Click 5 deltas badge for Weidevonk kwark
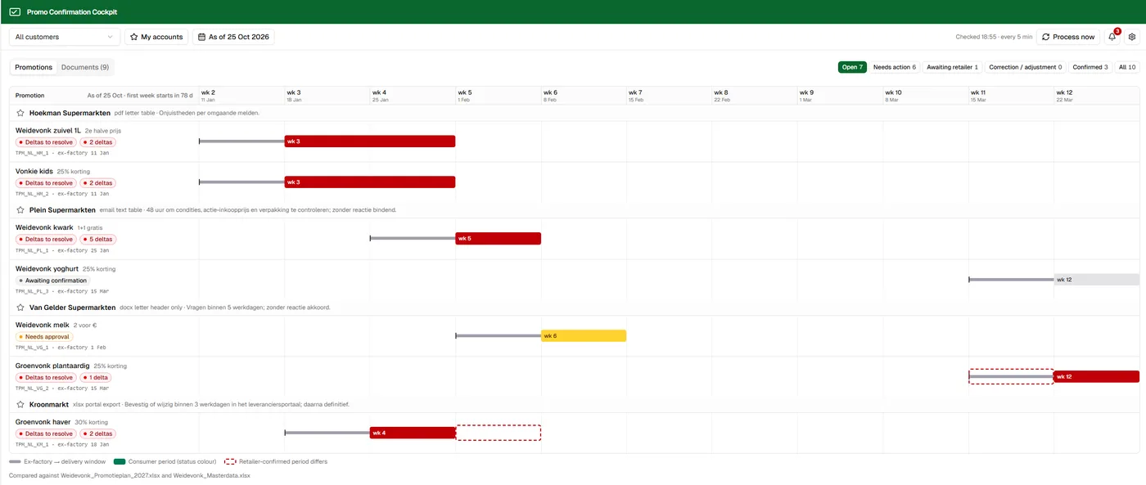1146x485 pixels. [x=97, y=240]
